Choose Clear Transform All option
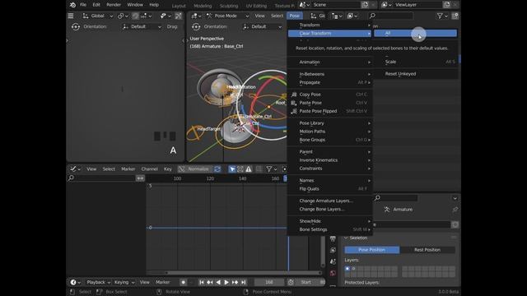This screenshot has width=527, height=296. tap(415, 33)
